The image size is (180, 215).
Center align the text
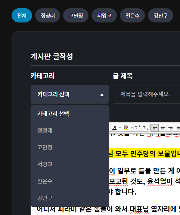point(162,128)
